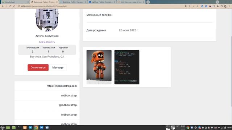Close the Bootstrap Profile tab
The image size is (232, 130).
coord(86,2)
